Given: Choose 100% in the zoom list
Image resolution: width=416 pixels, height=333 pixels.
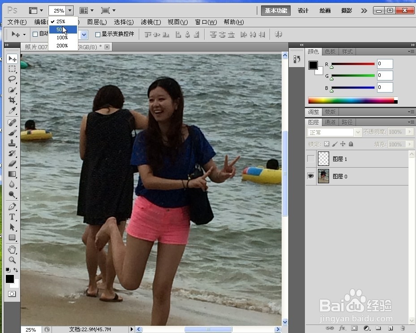Looking at the screenshot, I should pos(63,38).
